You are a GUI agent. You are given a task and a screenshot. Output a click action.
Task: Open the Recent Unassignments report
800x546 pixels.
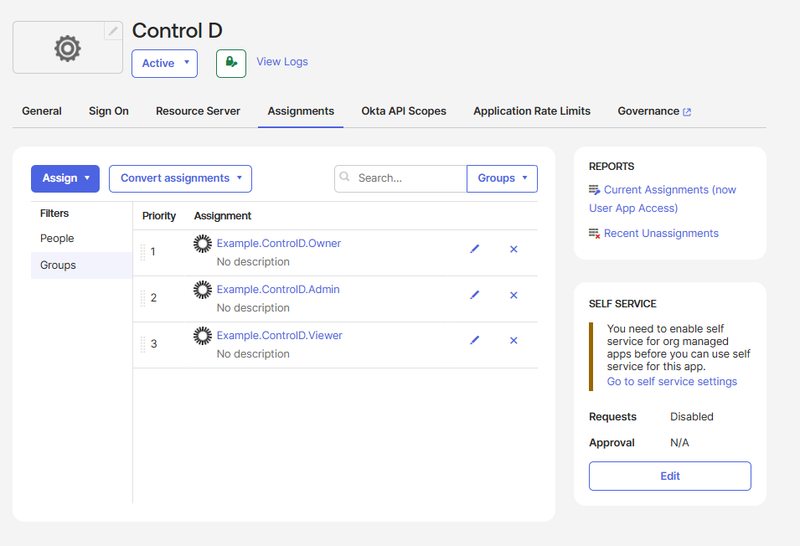661,234
